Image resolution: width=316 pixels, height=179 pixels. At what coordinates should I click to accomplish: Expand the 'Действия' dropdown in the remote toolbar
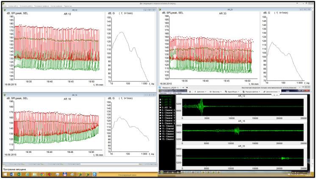point(200,91)
